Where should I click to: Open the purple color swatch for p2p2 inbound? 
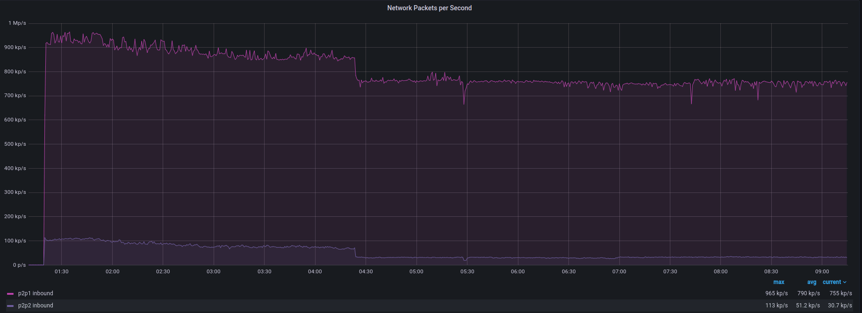10,306
